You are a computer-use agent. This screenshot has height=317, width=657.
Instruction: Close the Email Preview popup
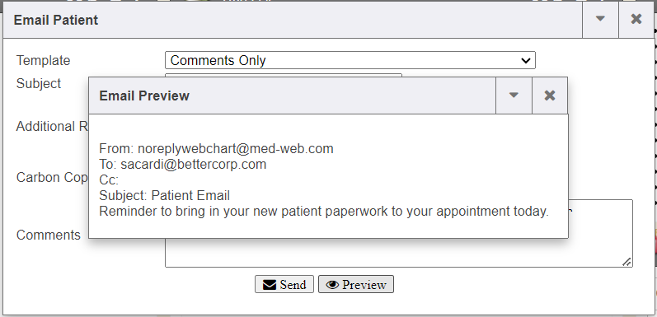pos(550,96)
